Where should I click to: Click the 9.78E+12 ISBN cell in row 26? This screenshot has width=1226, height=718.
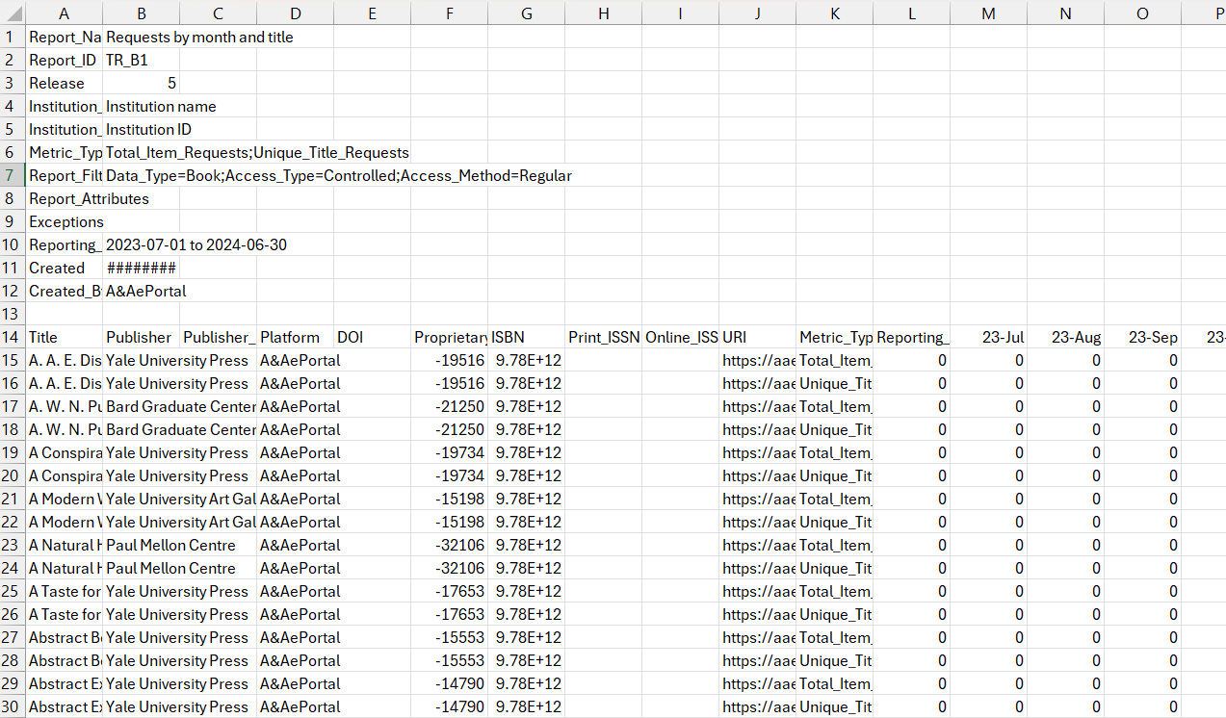pos(526,614)
